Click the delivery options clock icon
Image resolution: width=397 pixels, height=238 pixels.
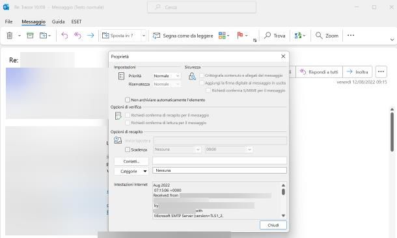click(118, 140)
